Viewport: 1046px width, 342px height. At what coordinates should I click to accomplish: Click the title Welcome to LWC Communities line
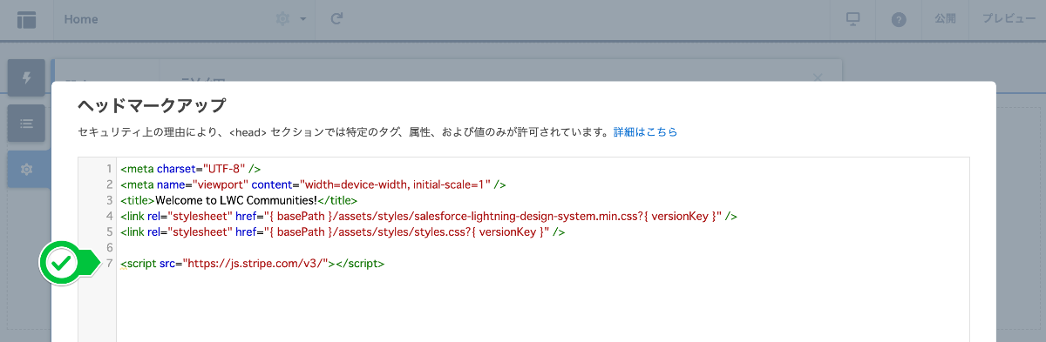pyautogui.click(x=239, y=200)
